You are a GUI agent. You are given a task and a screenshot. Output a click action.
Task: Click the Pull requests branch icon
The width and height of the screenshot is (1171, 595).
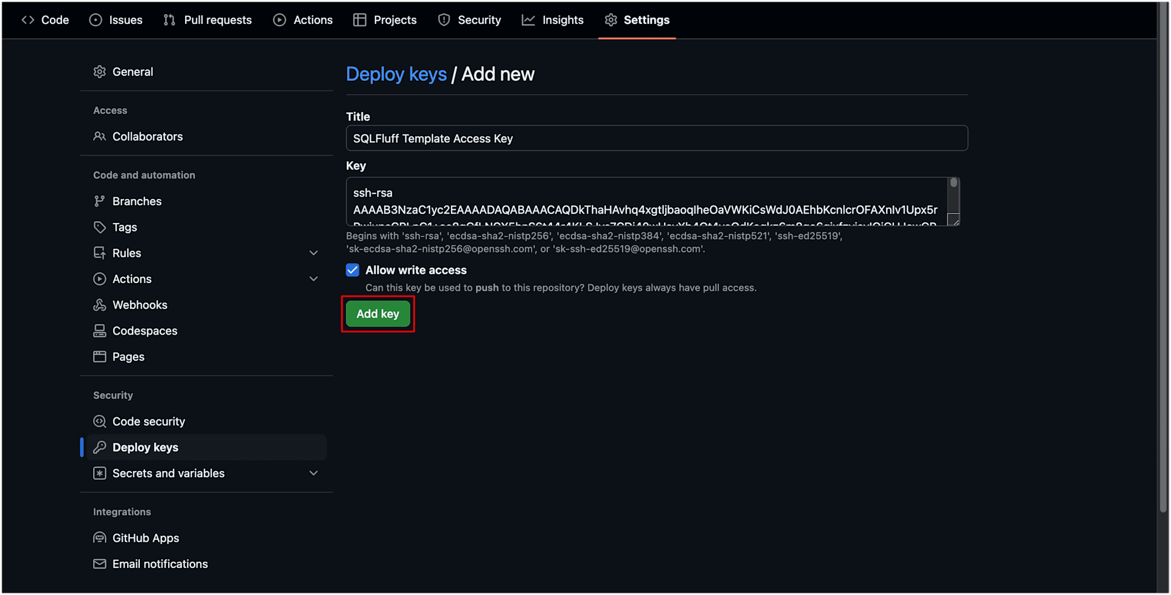(169, 20)
